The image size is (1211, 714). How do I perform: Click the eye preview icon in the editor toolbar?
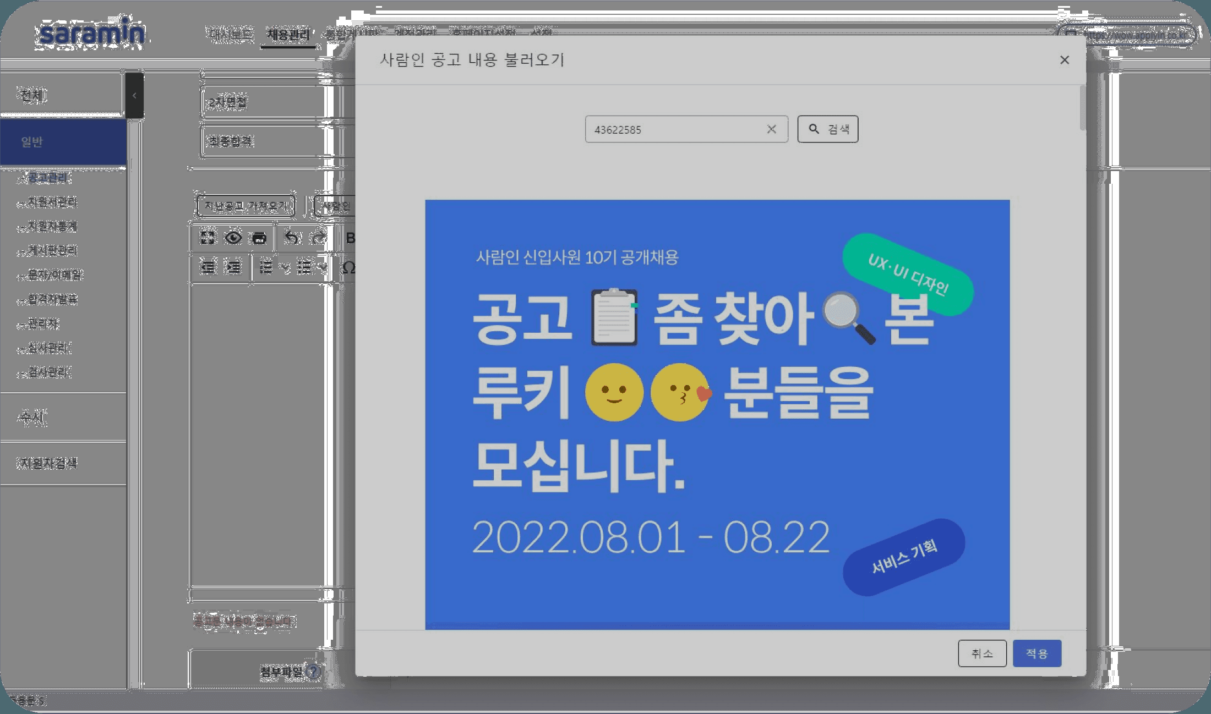pyautogui.click(x=233, y=238)
